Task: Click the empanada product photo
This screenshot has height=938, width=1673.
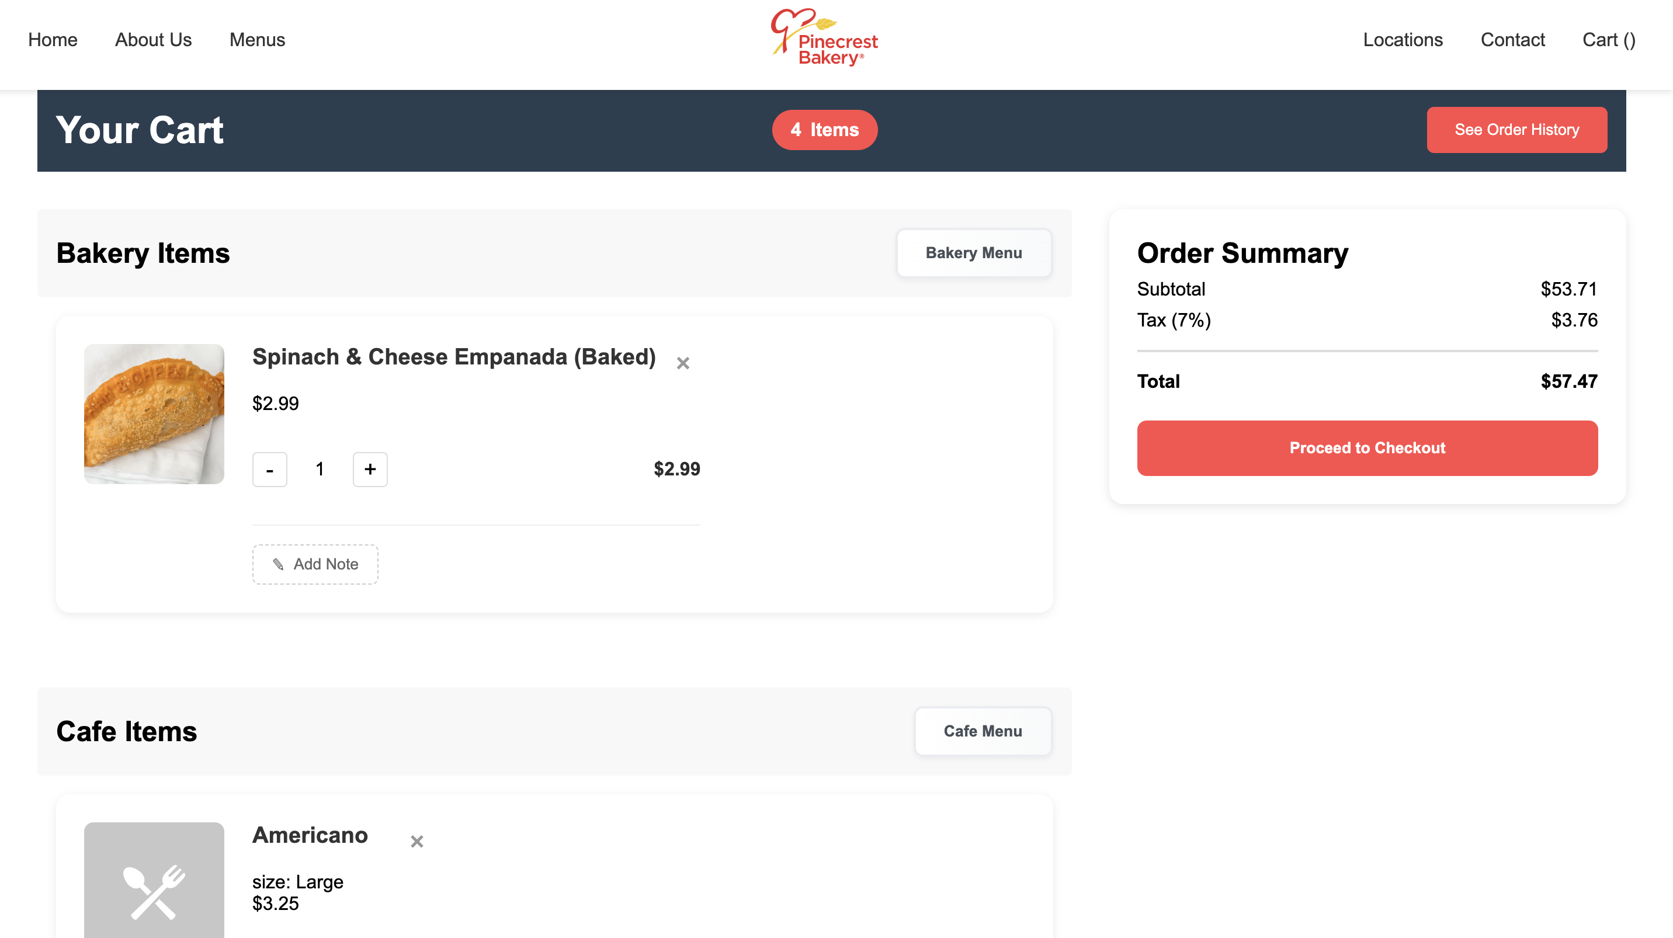Action: (153, 414)
